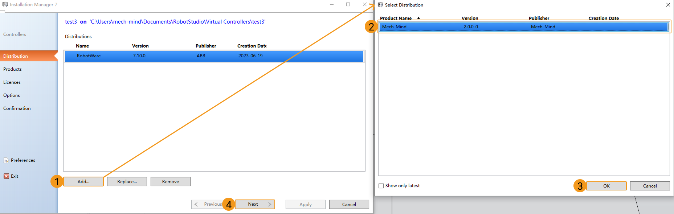Open the Products step in sidebar
The height and width of the screenshot is (214, 674).
12,69
